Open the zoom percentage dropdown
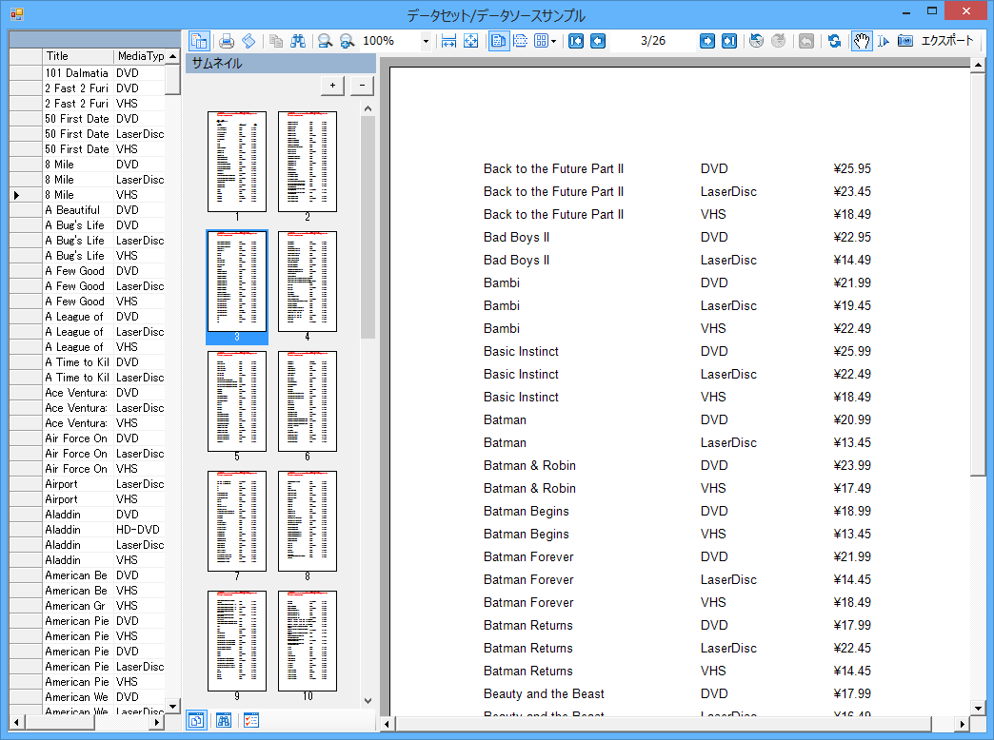 pyautogui.click(x=426, y=41)
